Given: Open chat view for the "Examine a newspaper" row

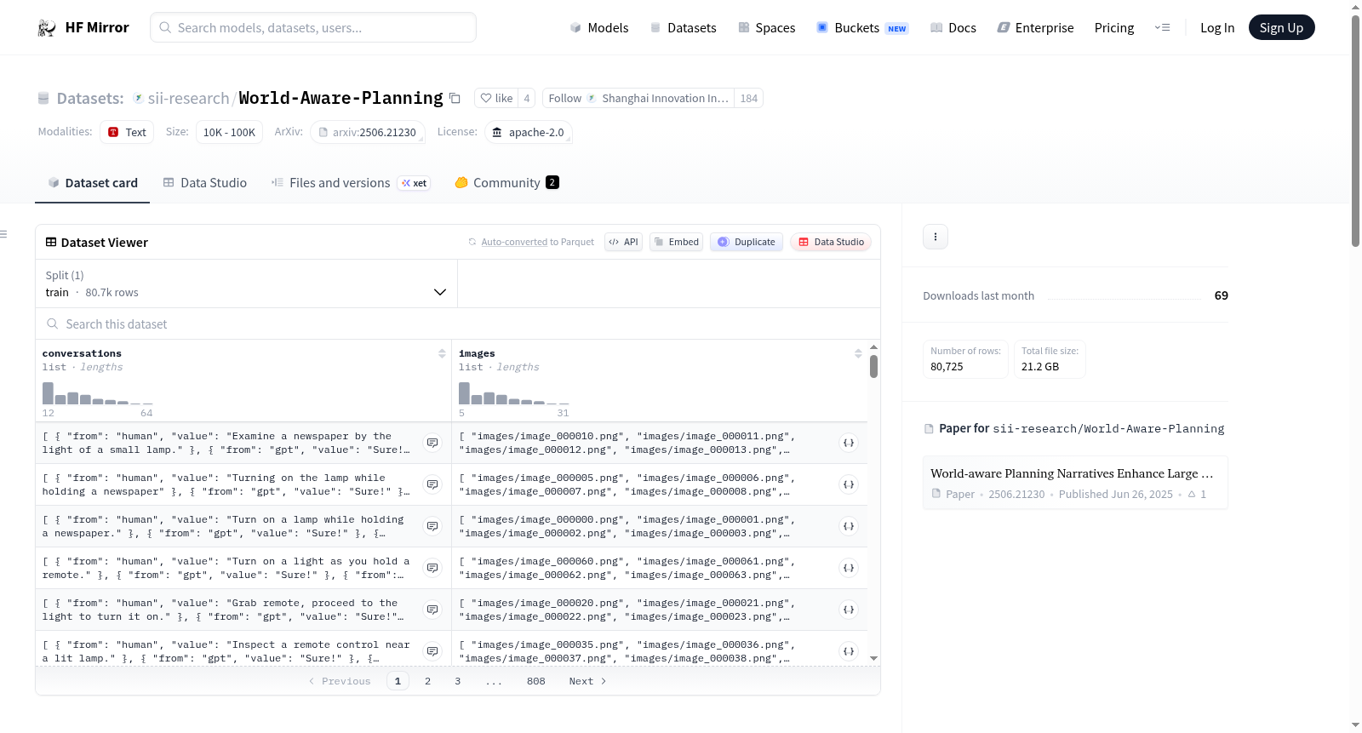Looking at the screenshot, I should [x=432, y=443].
